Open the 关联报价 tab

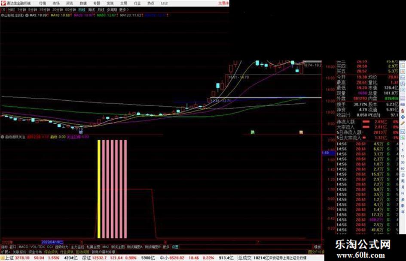click(19, 252)
